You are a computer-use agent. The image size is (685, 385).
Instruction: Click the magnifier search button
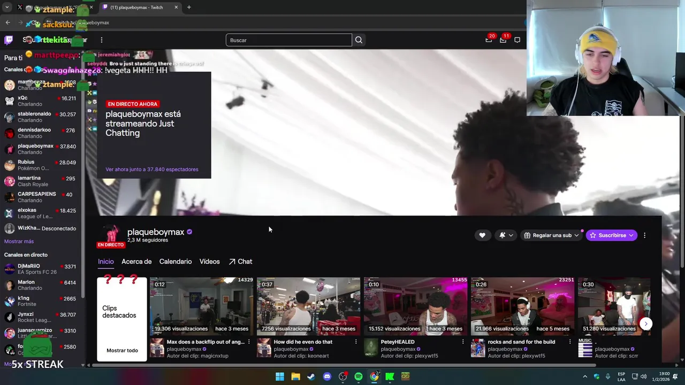(x=359, y=40)
